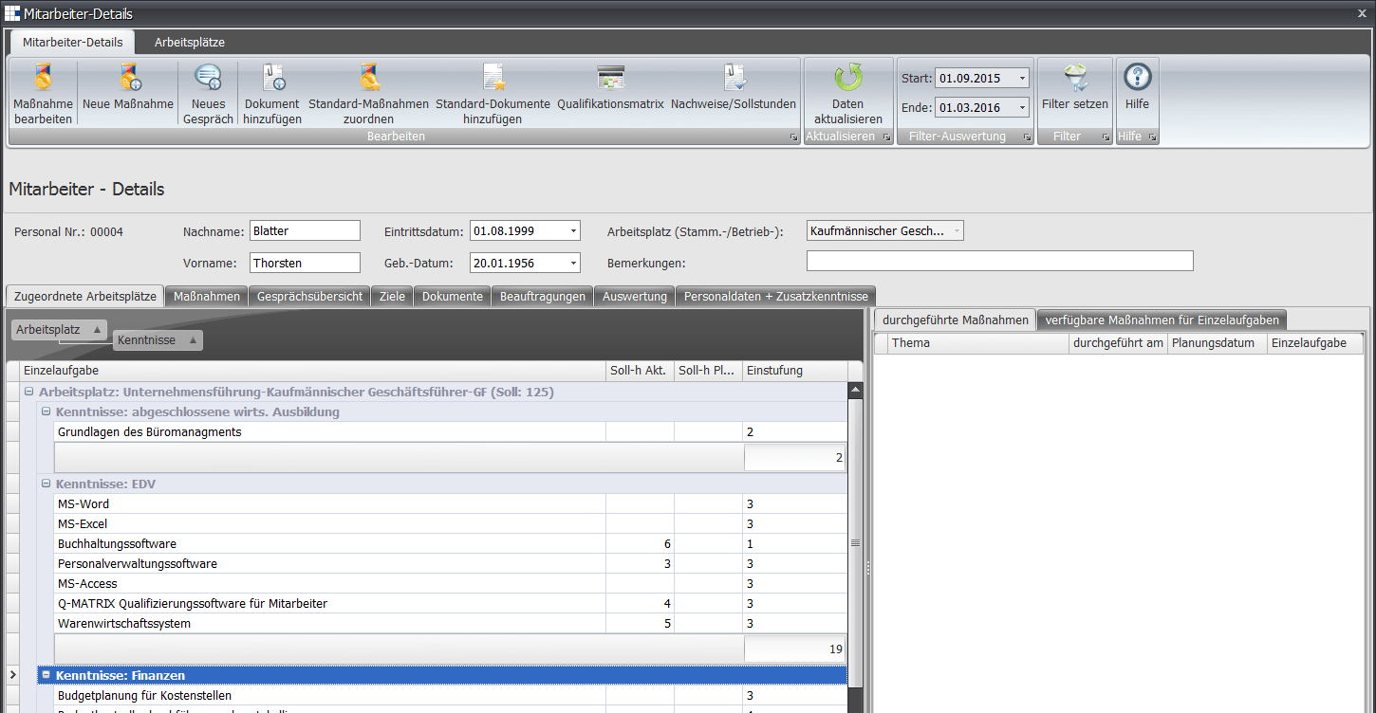Image resolution: width=1376 pixels, height=713 pixels.
Task: Click into the Bemerkungen text field
Action: [999, 262]
